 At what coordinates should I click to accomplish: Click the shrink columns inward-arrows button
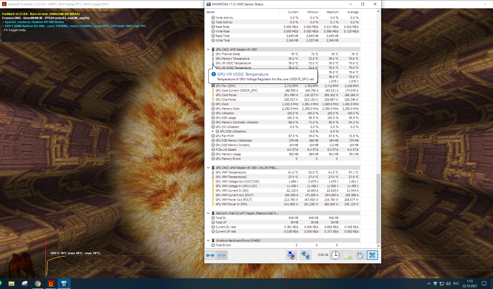click(222, 255)
